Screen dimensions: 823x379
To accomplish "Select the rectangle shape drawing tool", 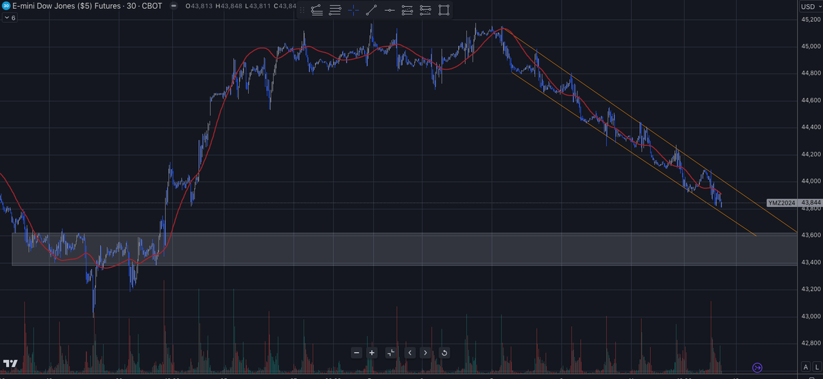I will pyautogui.click(x=444, y=10).
